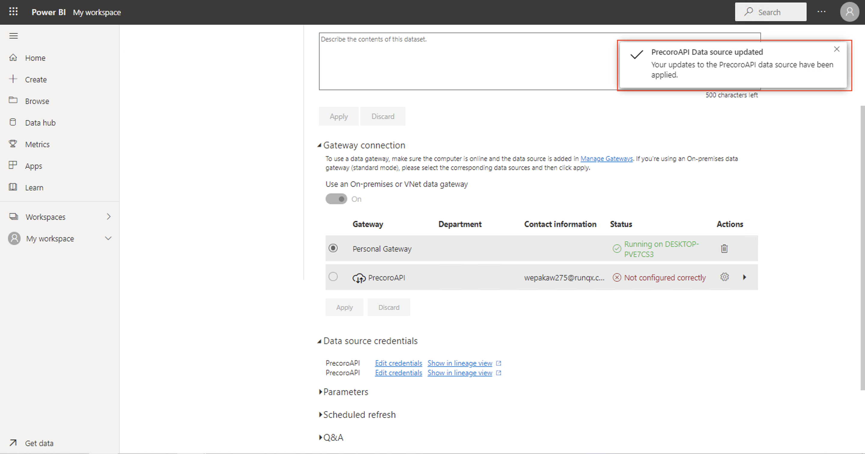Open Create in navigation
Image resolution: width=865 pixels, height=454 pixels.
(36, 80)
